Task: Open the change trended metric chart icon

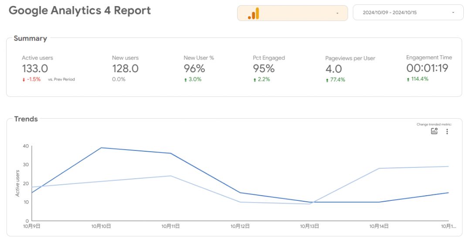Action: pyautogui.click(x=434, y=131)
